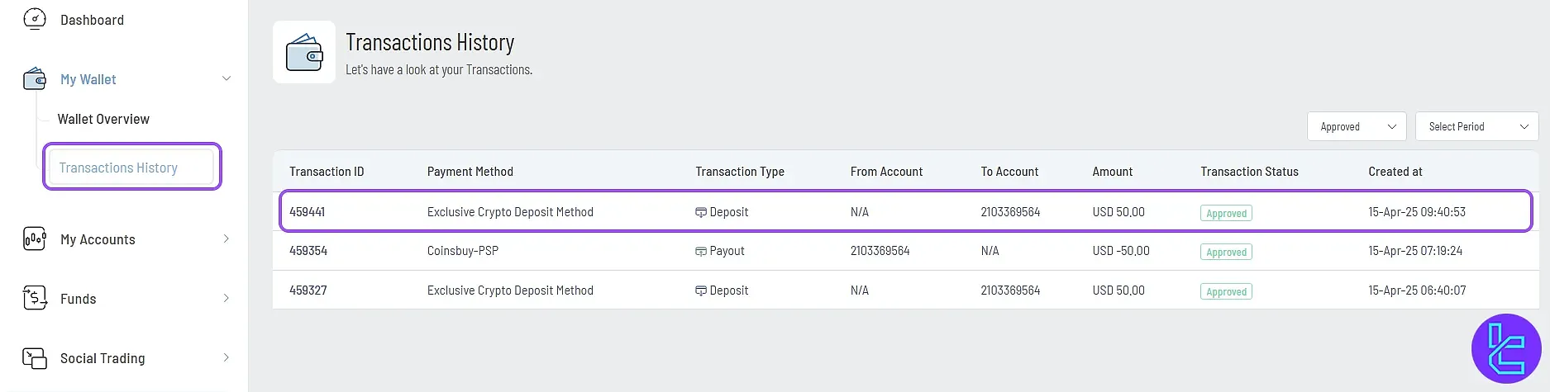Open Wallet Overview page
This screenshot has width=1550, height=392.
(103, 119)
